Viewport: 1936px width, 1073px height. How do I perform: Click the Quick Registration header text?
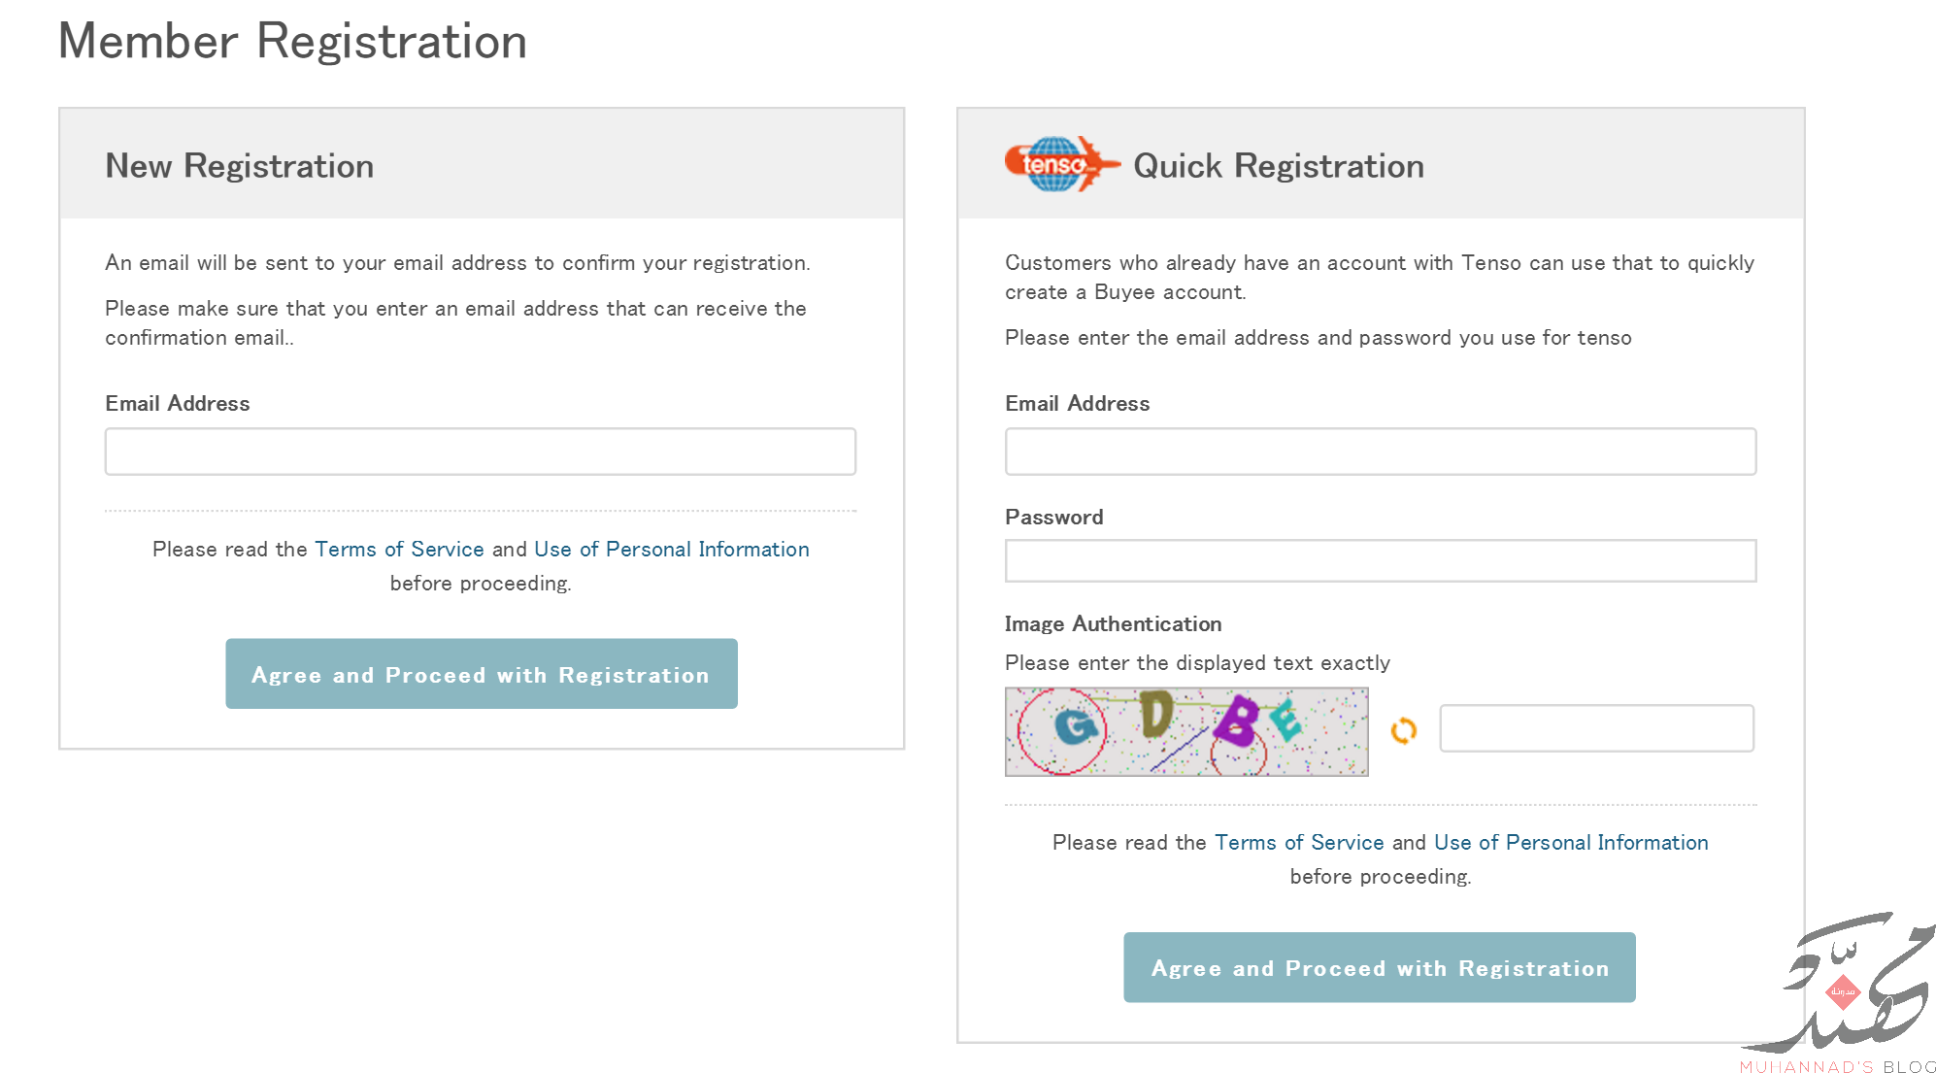[x=1278, y=166]
